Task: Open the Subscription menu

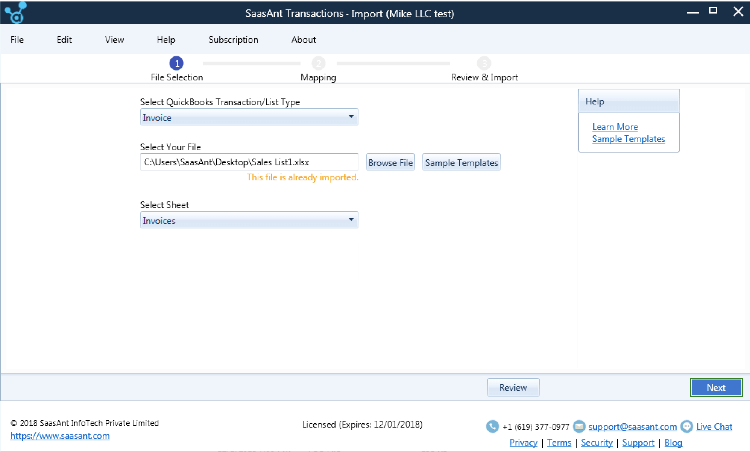Action: tap(233, 39)
